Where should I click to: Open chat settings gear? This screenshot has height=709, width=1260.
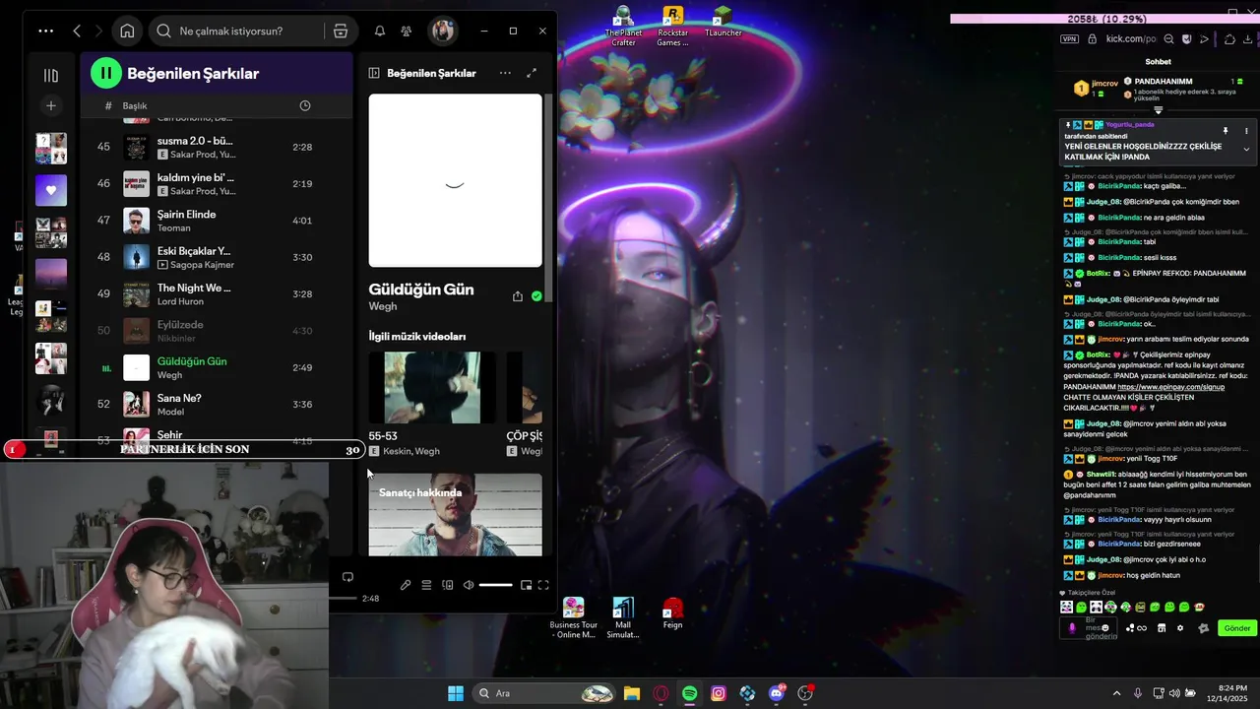pos(1180,628)
